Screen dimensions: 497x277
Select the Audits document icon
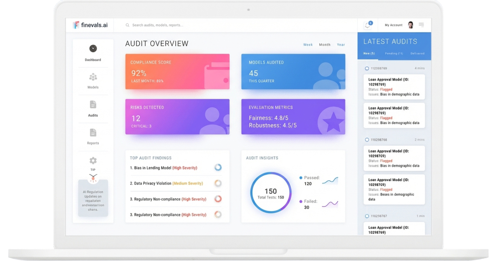point(93,105)
